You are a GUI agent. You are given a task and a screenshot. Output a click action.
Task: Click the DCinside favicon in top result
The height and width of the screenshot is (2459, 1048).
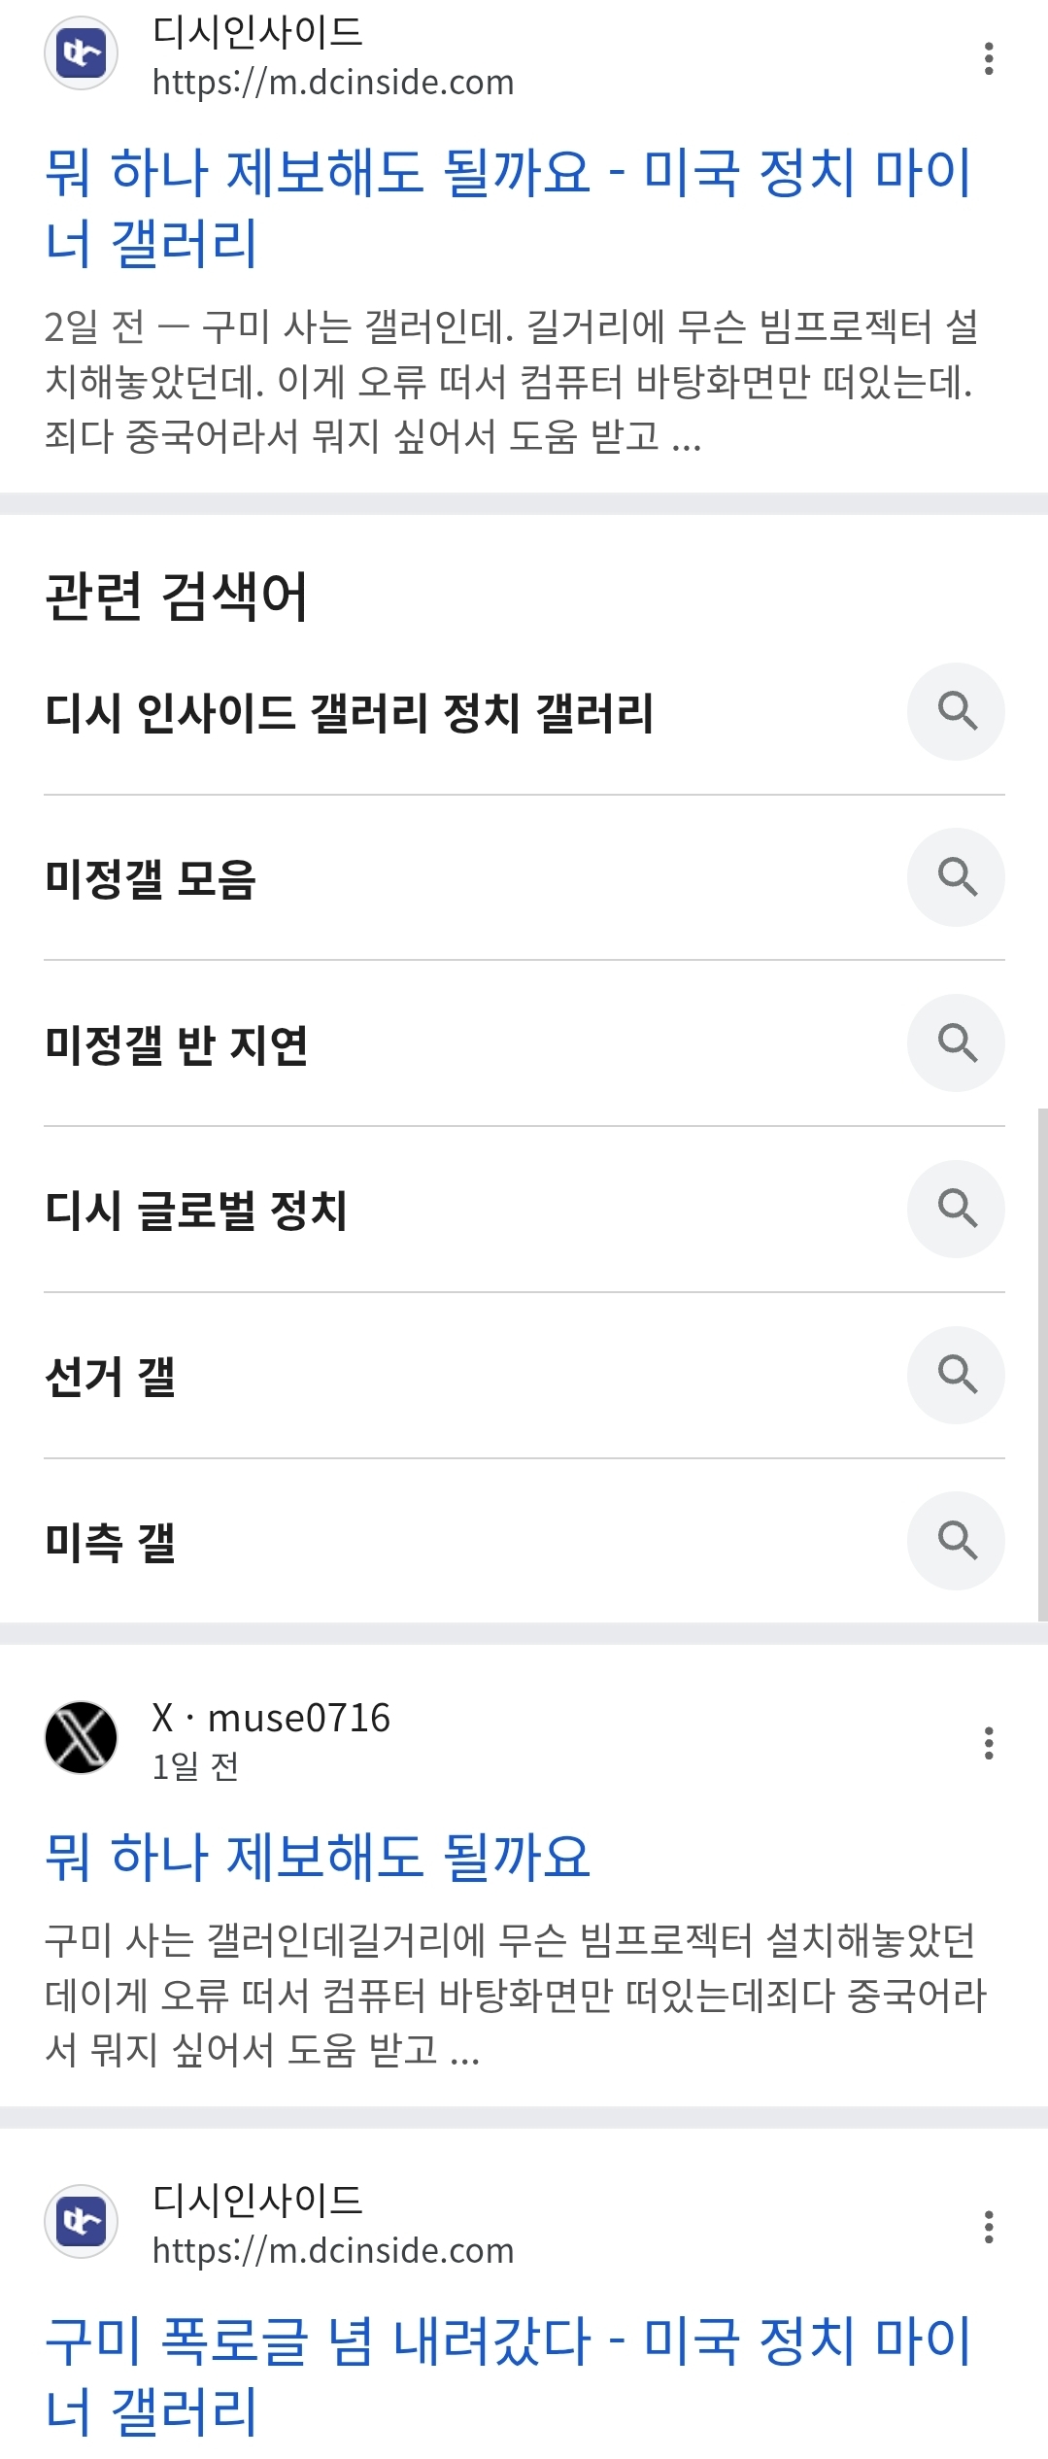click(x=81, y=53)
